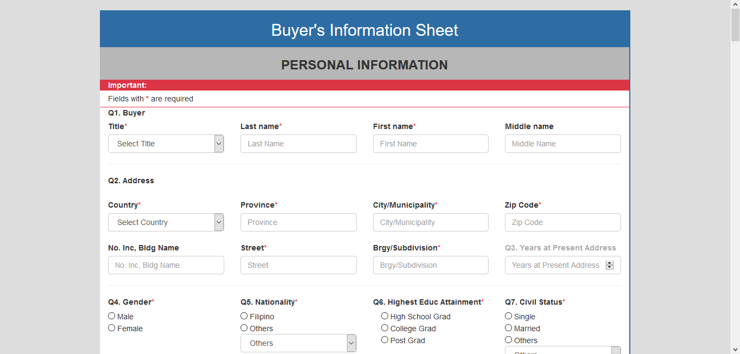Select Post Grad educational attainment
The image size is (740, 354).
[x=384, y=339]
